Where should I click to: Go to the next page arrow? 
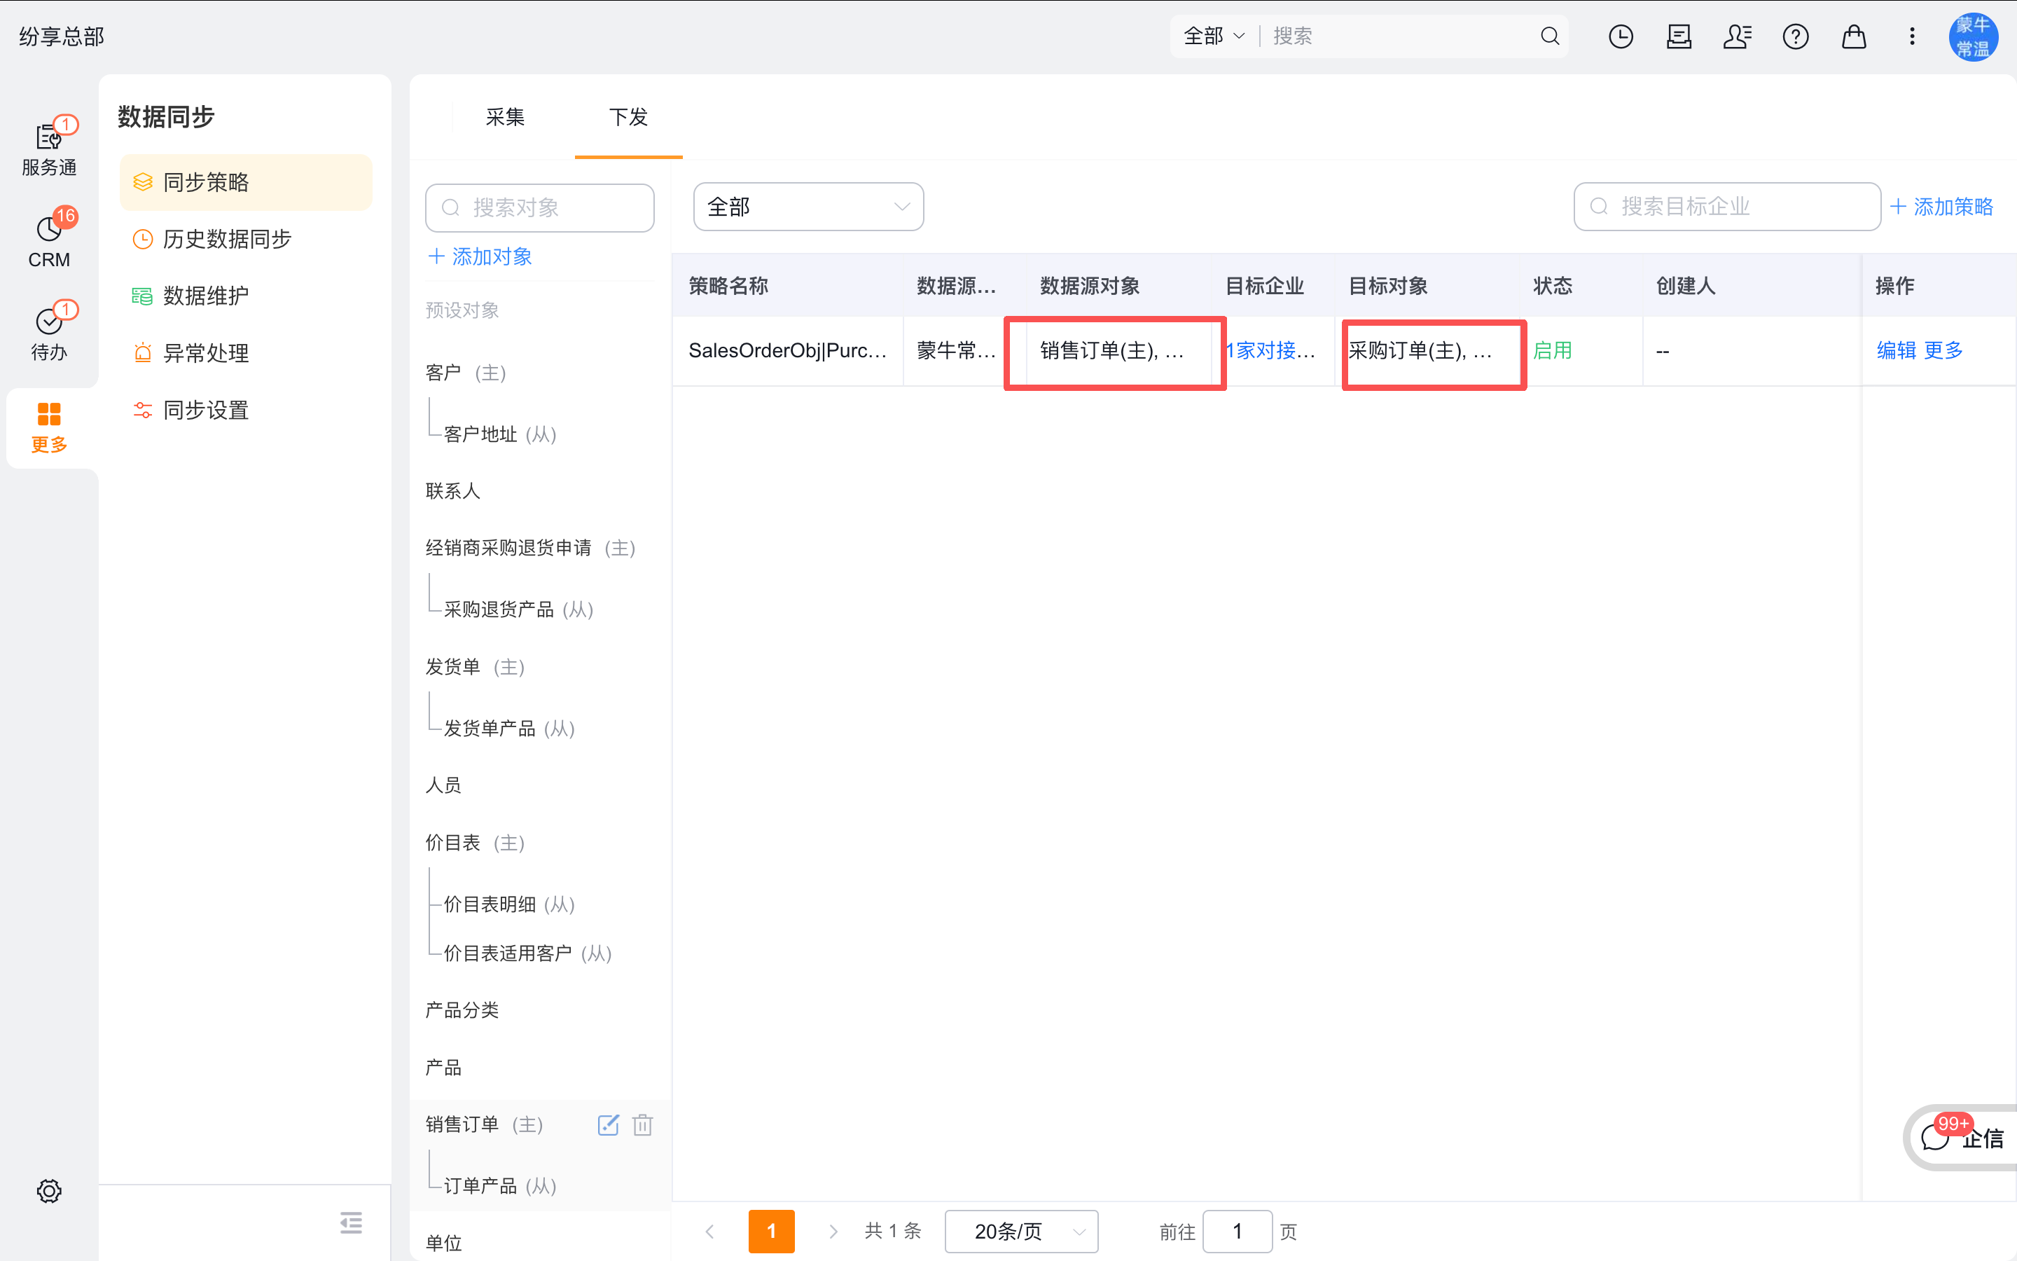coord(833,1231)
